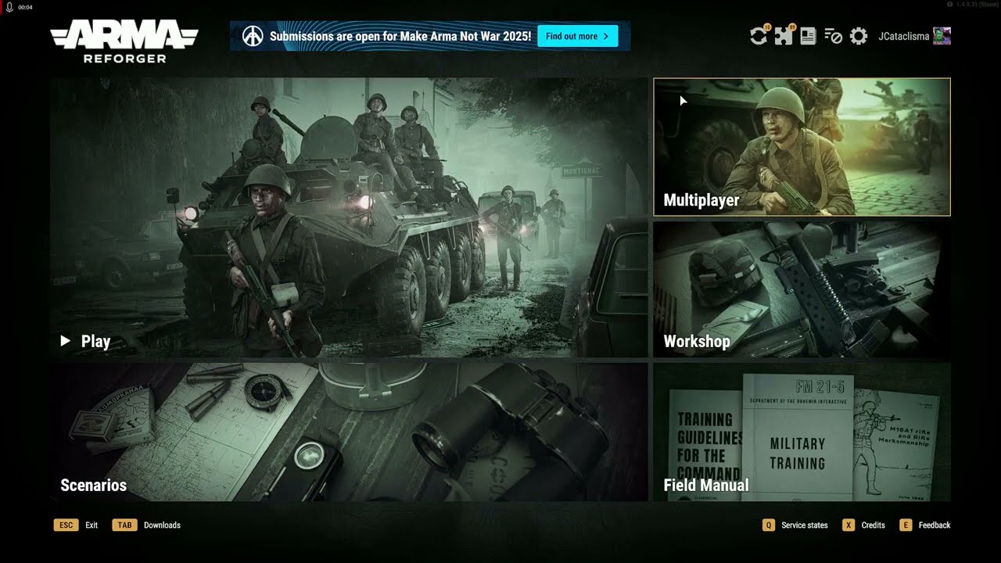The height and width of the screenshot is (563, 1001).
Task: Click the peace symbol banner icon
Action: tap(253, 36)
